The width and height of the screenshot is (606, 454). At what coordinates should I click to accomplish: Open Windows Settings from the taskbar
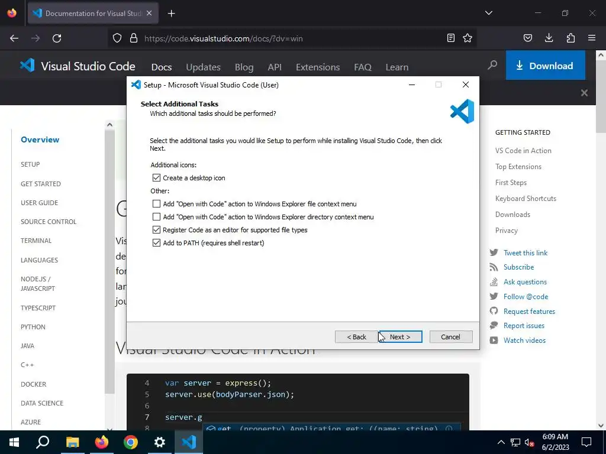pos(160,442)
